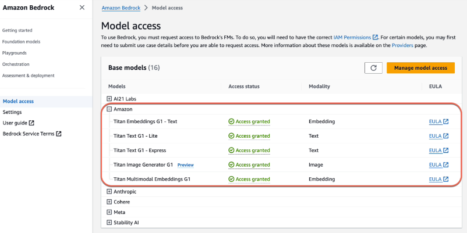Select Titan Text G1 - Lite model name

[x=136, y=136]
